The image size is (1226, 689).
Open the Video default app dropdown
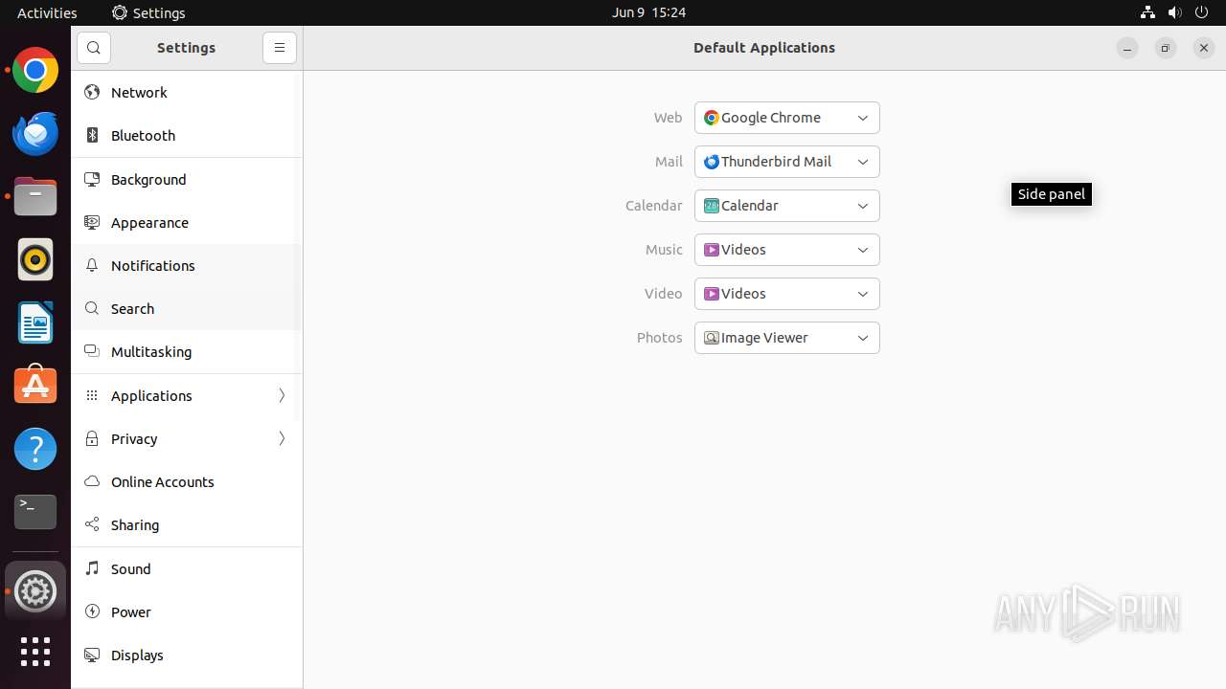coord(787,294)
